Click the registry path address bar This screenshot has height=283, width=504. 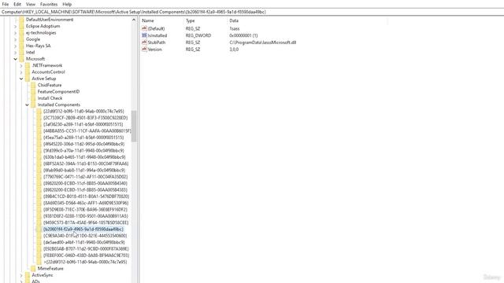[252, 12]
